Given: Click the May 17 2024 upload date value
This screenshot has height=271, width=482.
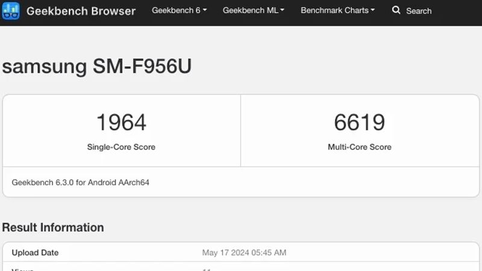Looking at the screenshot, I should (x=244, y=252).
